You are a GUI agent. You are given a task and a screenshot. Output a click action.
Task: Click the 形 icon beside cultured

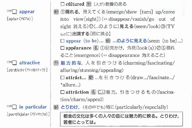(89, 4)
